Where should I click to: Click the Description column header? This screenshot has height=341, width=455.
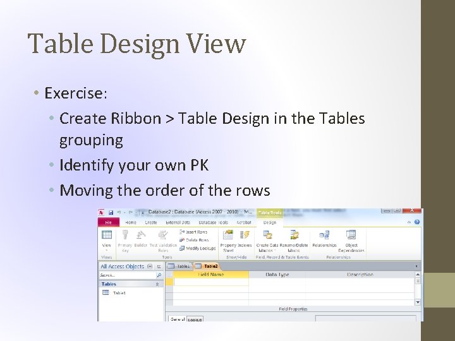coord(360,274)
